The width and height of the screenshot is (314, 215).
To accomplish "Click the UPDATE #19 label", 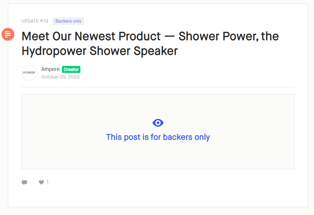I will [x=35, y=21].
